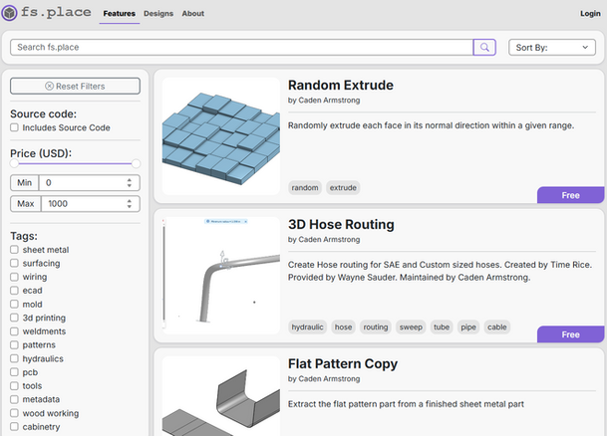Screen dimensions: 607x436
Task: Click the magnifier search button
Action: click(484, 47)
